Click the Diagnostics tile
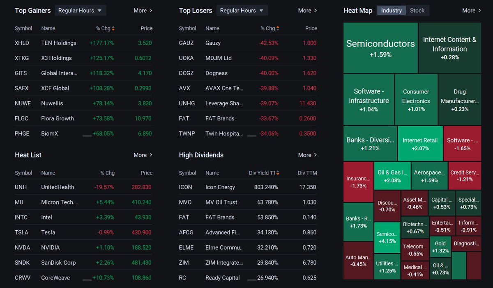 pos(466,244)
